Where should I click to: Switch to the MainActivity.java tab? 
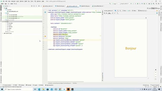click(x=60, y=6)
